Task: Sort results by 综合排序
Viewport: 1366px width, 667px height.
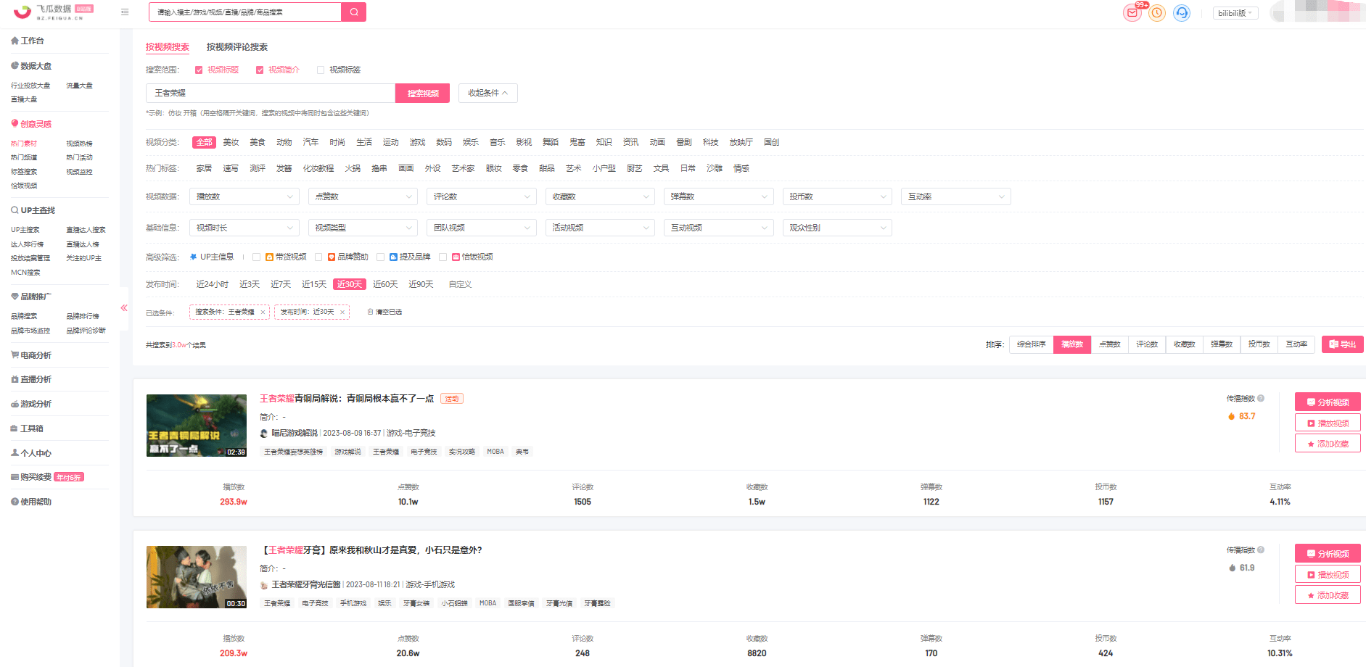Action: tap(1032, 344)
